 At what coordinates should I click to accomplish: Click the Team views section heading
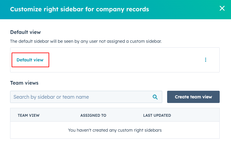(24, 83)
